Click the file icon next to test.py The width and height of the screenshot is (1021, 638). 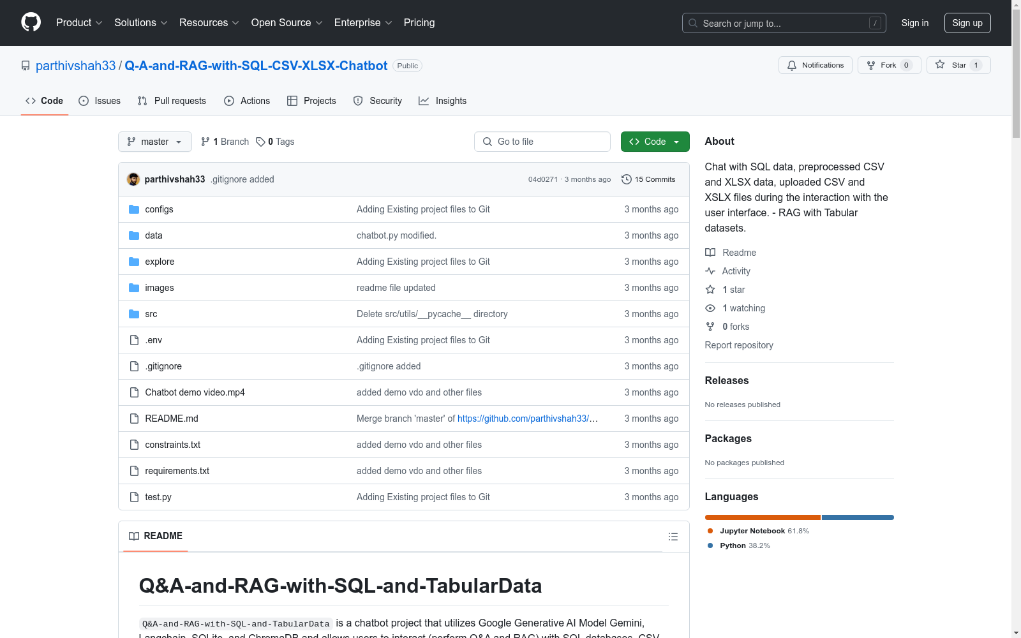(x=134, y=497)
